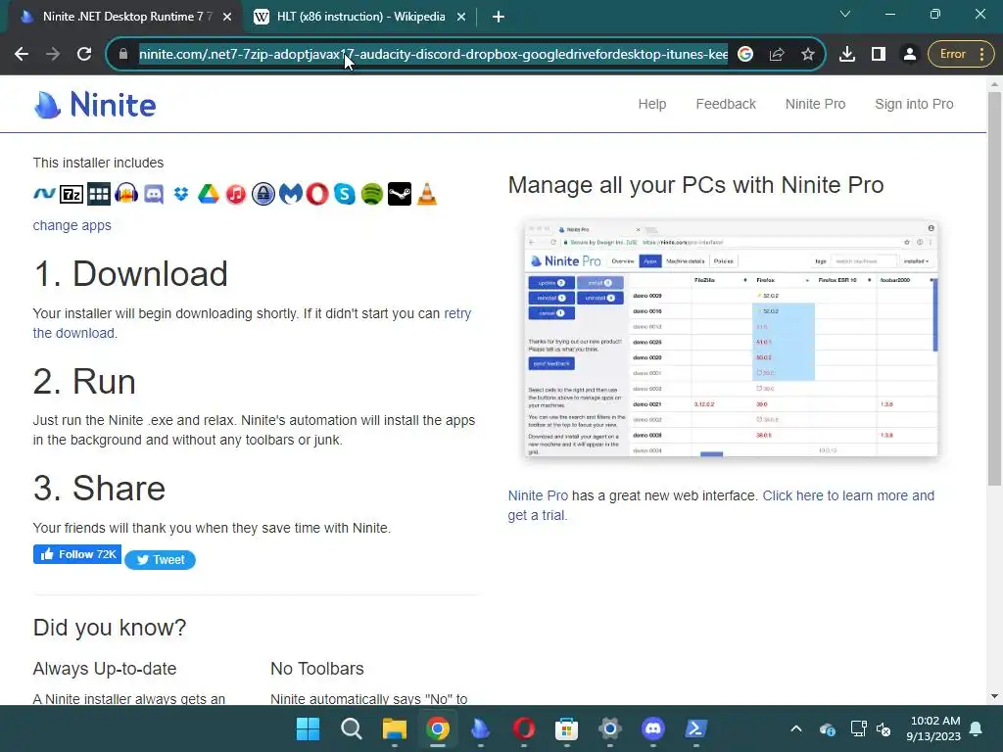This screenshot has width=1003, height=752.
Task: Click the Audacity headphones icon
Action: (126, 194)
